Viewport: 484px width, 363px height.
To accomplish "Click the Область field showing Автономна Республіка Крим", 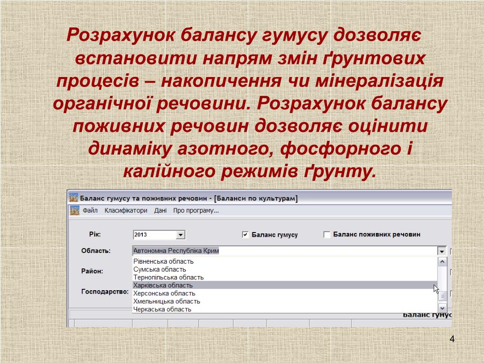I will 285,251.
